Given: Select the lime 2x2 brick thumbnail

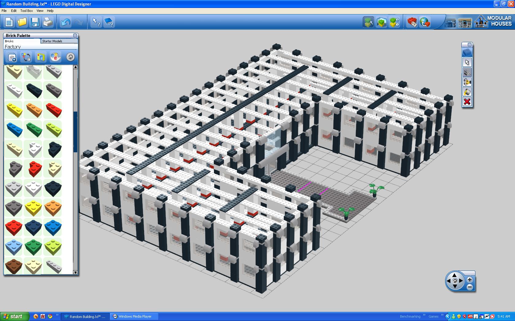Looking at the screenshot, I should coord(53,246).
